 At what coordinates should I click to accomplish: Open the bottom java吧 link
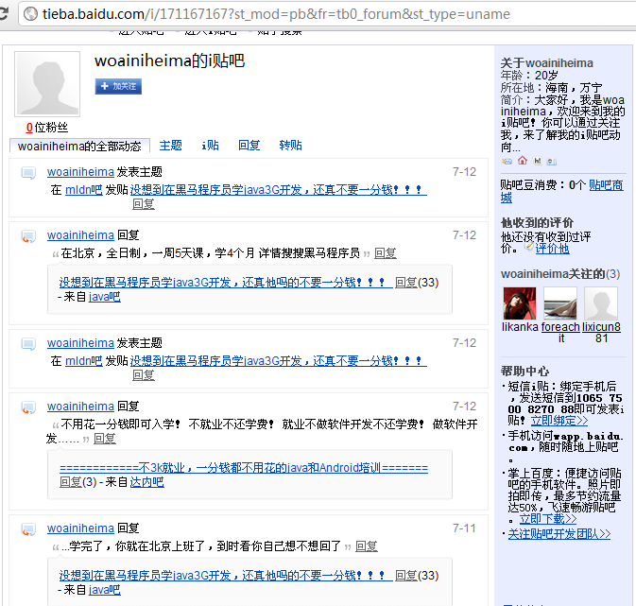click(104, 590)
